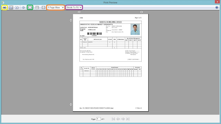The height and width of the screenshot is (124, 221).
Task: Choose View Full Page icon
Action: (x=44, y=8)
